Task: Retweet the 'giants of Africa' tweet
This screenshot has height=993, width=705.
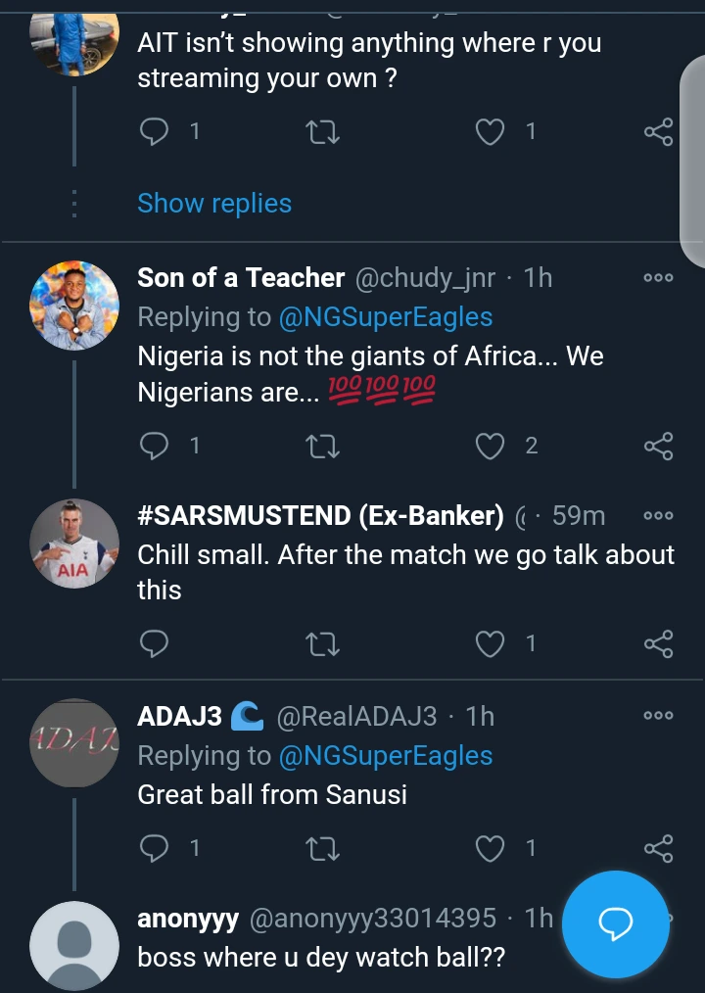Action: (322, 447)
